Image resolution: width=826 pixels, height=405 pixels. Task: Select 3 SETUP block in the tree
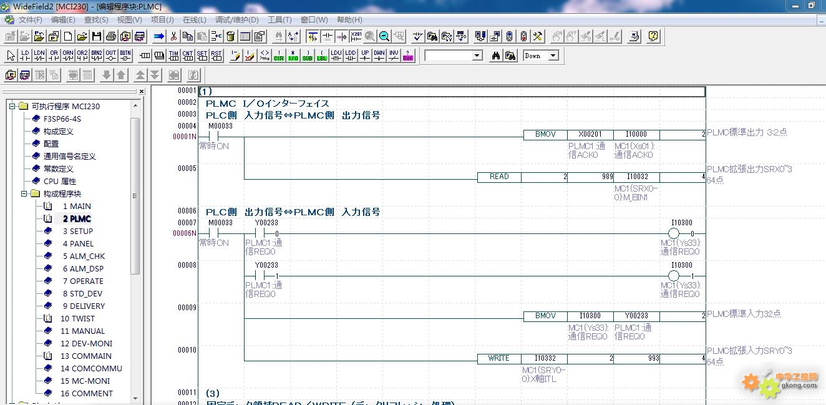78,231
